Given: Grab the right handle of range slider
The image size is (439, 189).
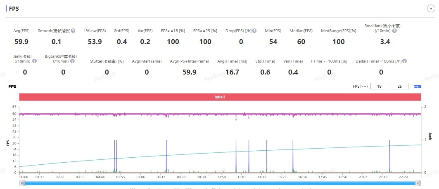Looking at the screenshot, I should pyautogui.click(x=418, y=183).
